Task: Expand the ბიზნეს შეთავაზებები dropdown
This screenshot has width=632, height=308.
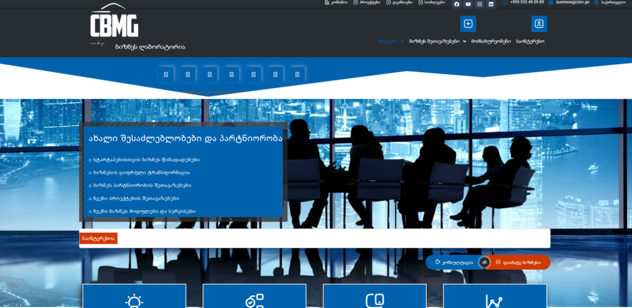Action: [x=438, y=41]
